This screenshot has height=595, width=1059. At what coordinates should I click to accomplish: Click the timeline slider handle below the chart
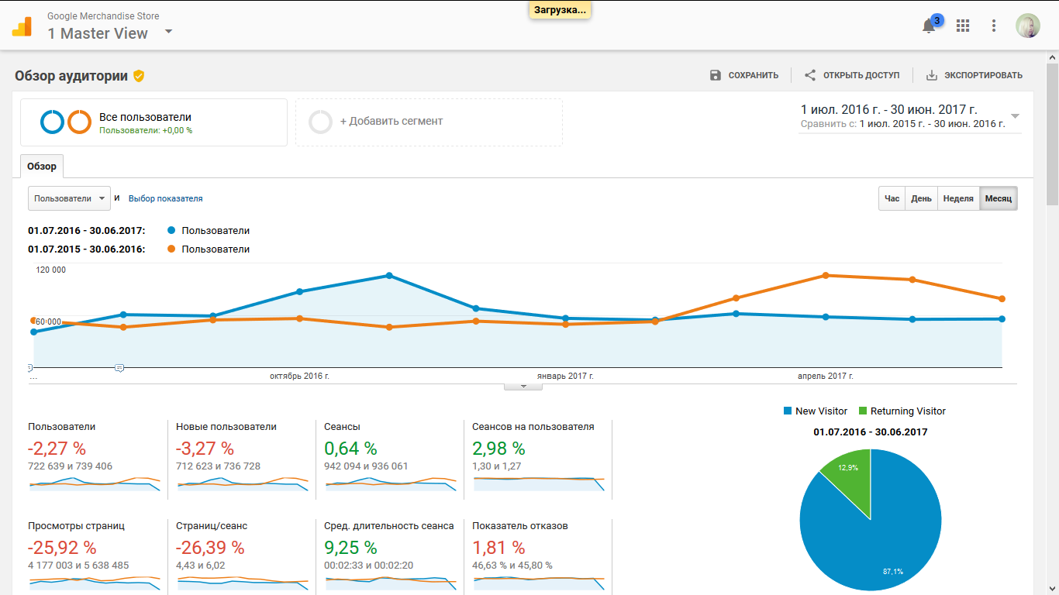(x=118, y=369)
